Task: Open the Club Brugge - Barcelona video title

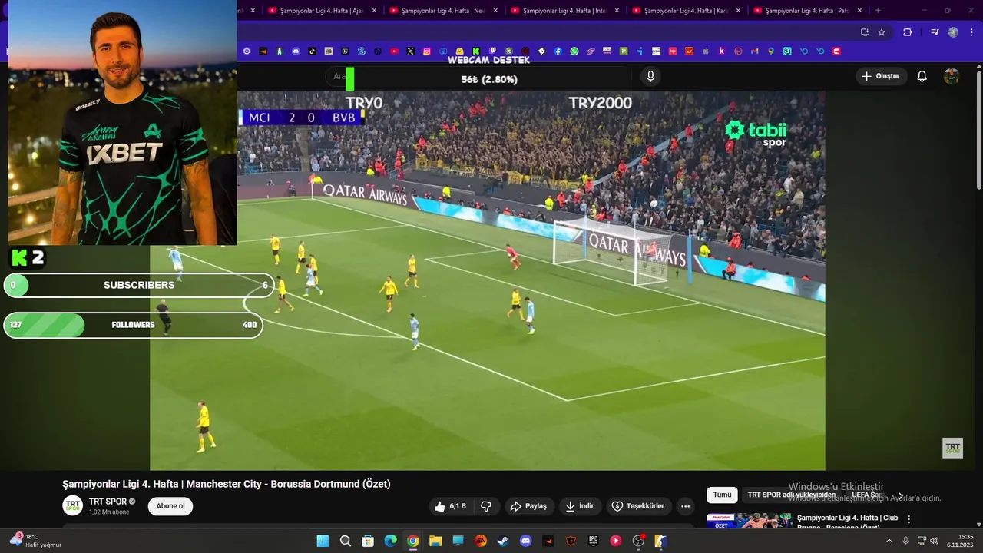Action: (x=847, y=522)
